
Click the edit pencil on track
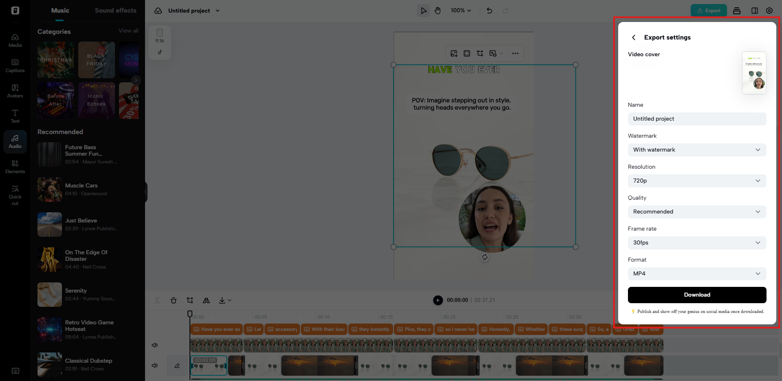pos(177,366)
